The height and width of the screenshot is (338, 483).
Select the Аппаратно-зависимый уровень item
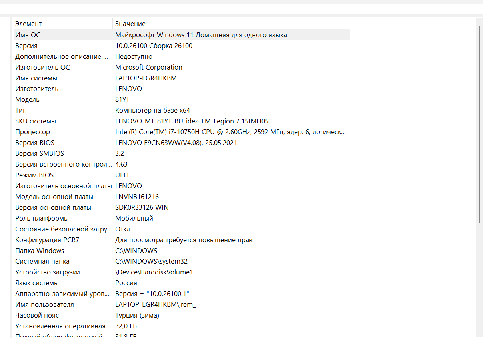pyautogui.click(x=62, y=294)
